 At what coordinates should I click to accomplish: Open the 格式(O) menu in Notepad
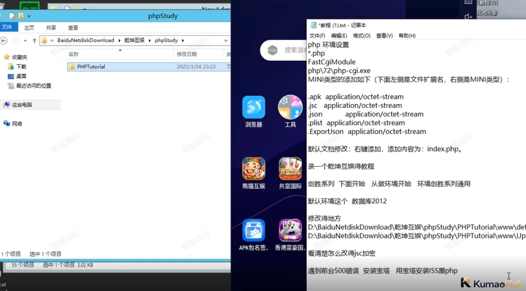[x=362, y=35]
